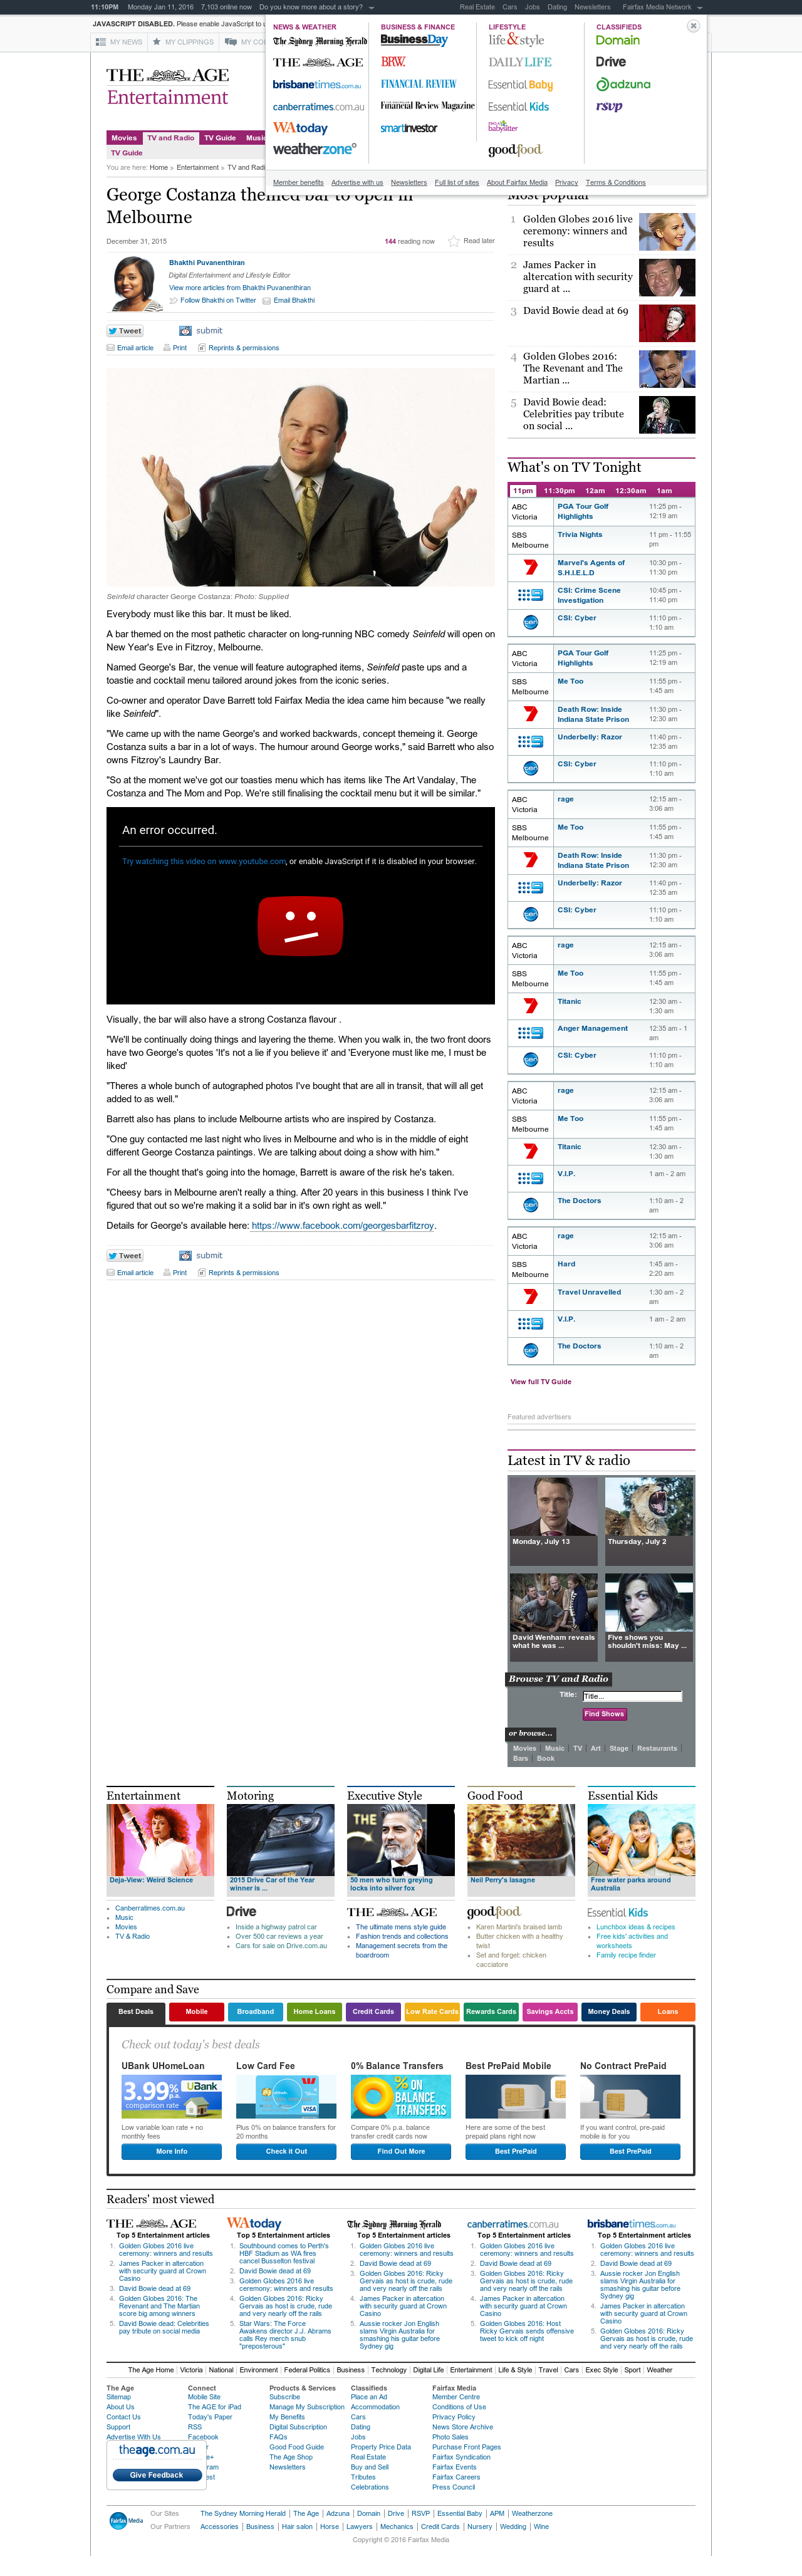The image size is (802, 2576).
Task: Open WAtoday logo in the News & Weather menu
Action: (300, 128)
